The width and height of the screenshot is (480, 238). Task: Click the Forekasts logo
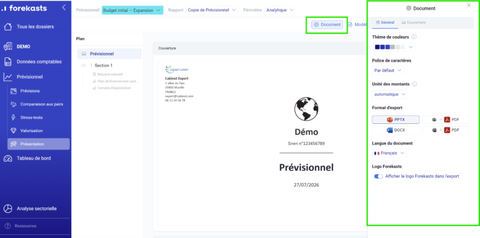pyautogui.click(x=24, y=8)
